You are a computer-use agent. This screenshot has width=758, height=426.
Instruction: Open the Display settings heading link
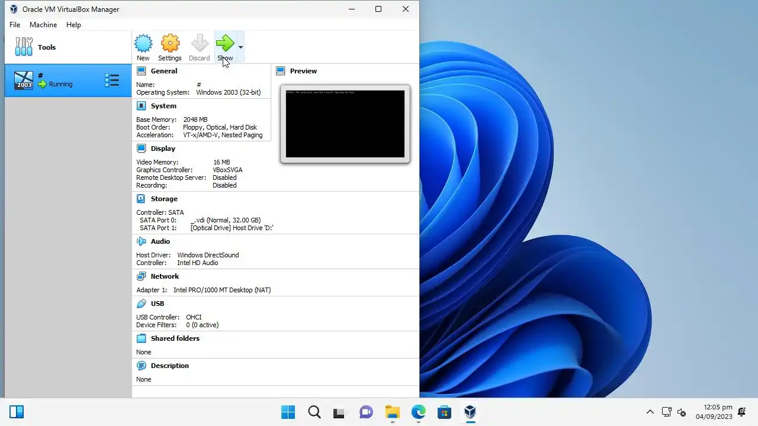pos(163,149)
